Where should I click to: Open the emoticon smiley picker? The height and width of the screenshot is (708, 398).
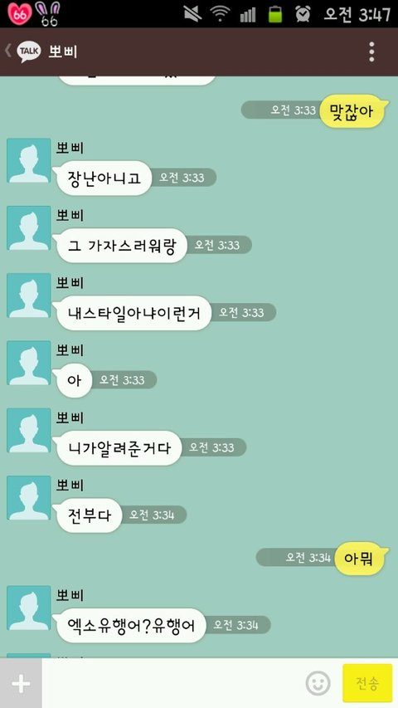pyautogui.click(x=318, y=683)
